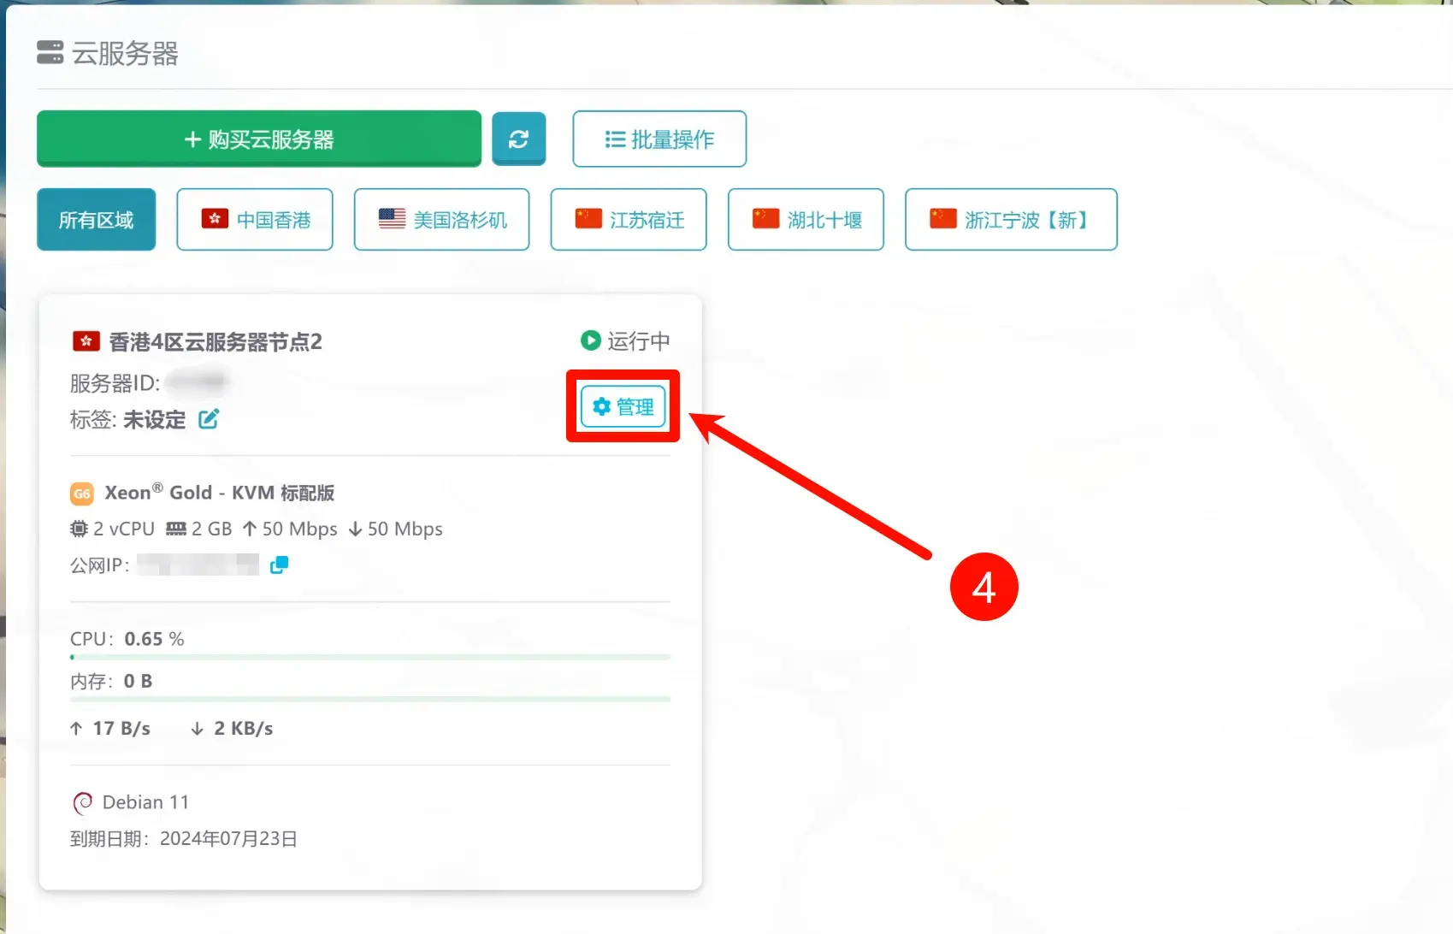The image size is (1453, 934).
Task: Click the 云服务器 page heading
Action: click(x=125, y=53)
